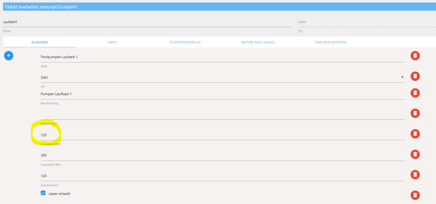
Task: Click the blue plus add-attribute button
Action: coord(9,56)
